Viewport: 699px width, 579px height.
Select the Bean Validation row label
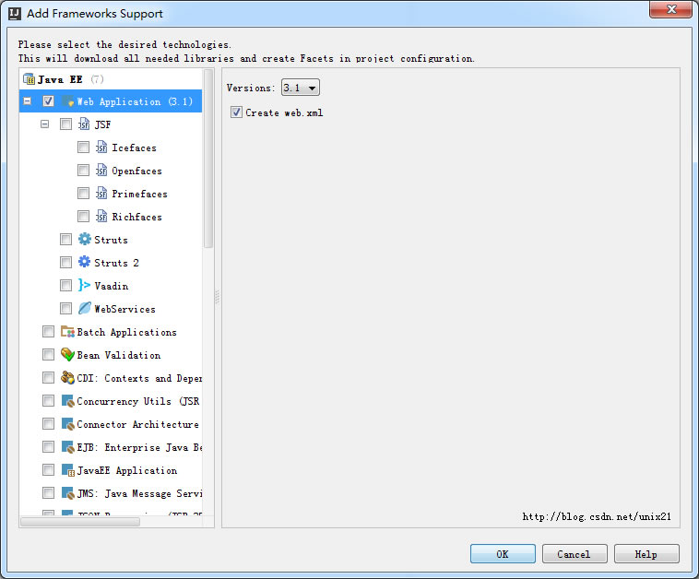click(x=119, y=355)
